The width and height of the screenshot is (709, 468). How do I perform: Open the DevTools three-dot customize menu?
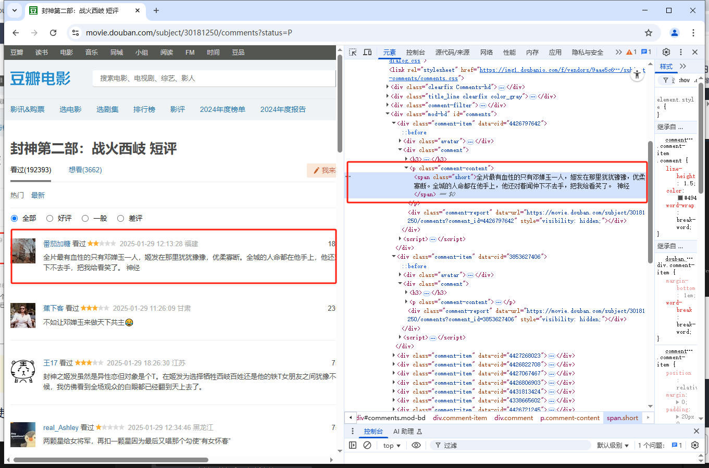click(680, 52)
